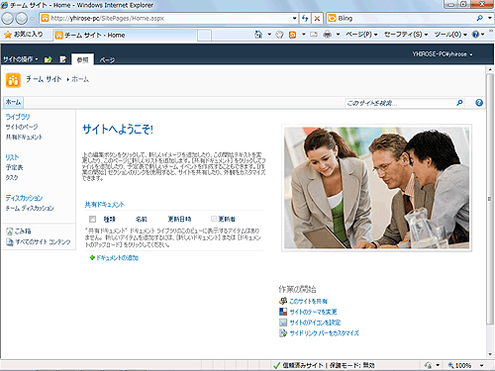Click the team photo image
Viewport: 495px width, 371px height.
(376, 188)
